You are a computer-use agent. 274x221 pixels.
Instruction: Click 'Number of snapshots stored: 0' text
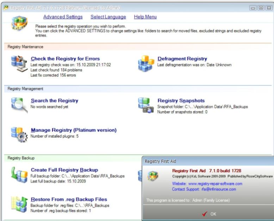182,112
